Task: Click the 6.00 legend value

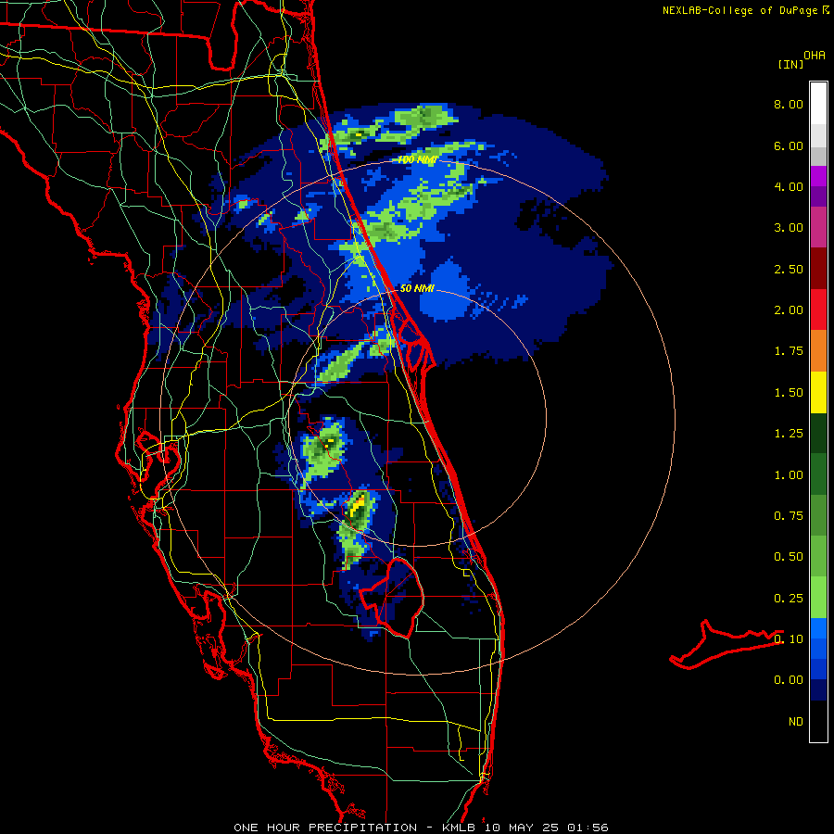Action: [789, 145]
